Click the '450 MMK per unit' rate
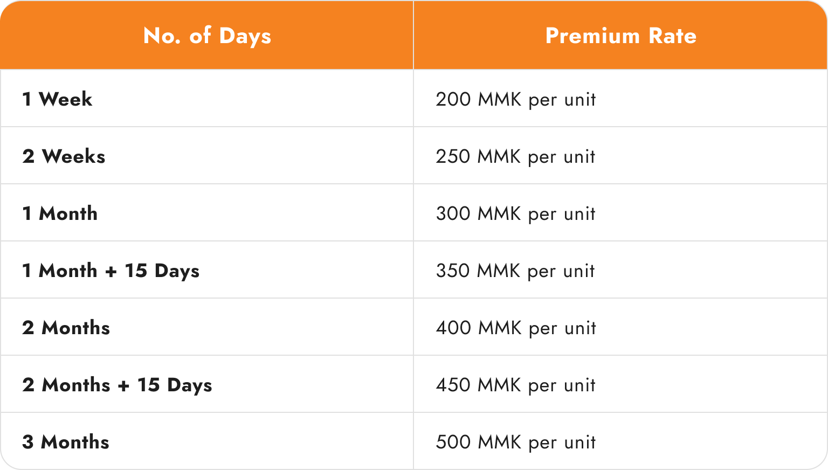This screenshot has width=828, height=470. (516, 385)
